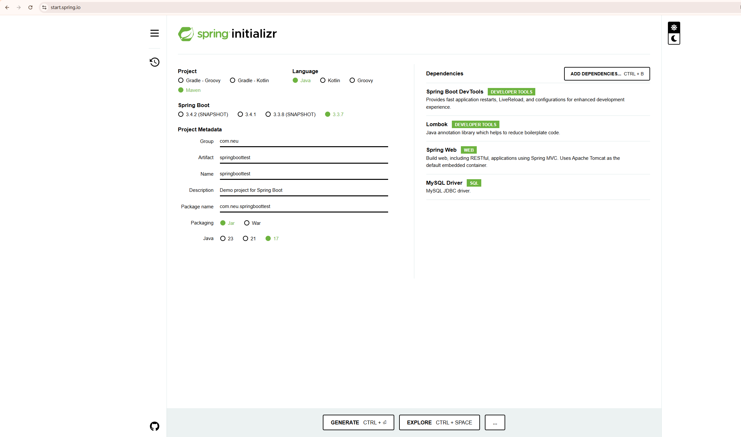Reload the browser page
Screen dimensions: 741x437
pyautogui.click(x=30, y=7)
